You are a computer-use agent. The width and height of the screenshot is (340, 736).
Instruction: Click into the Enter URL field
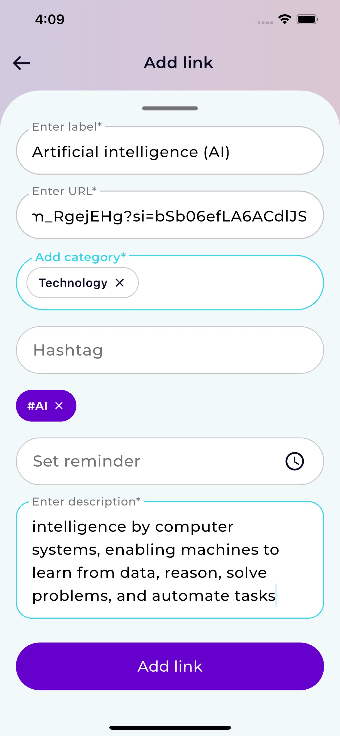point(170,216)
